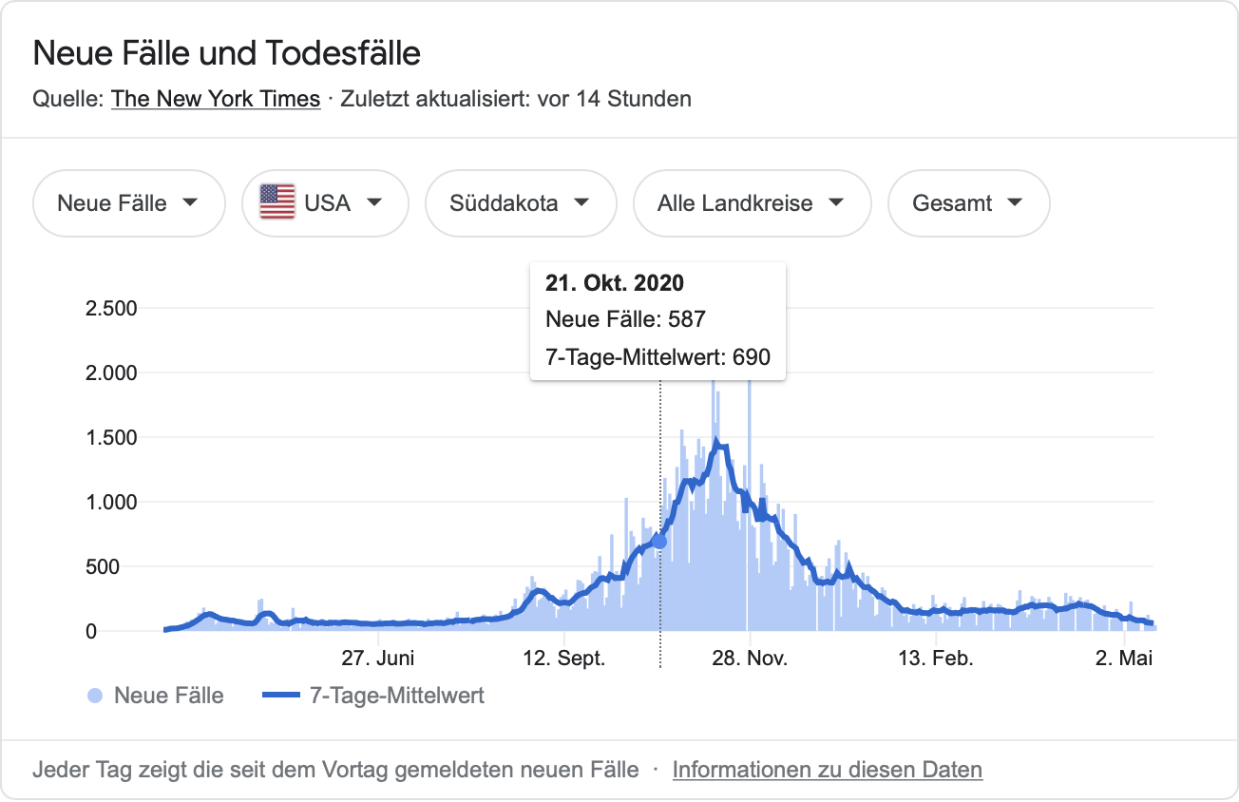Click the tooltip showing 21. Okt. 2020
The height and width of the screenshot is (802, 1239).
pyautogui.click(x=658, y=320)
